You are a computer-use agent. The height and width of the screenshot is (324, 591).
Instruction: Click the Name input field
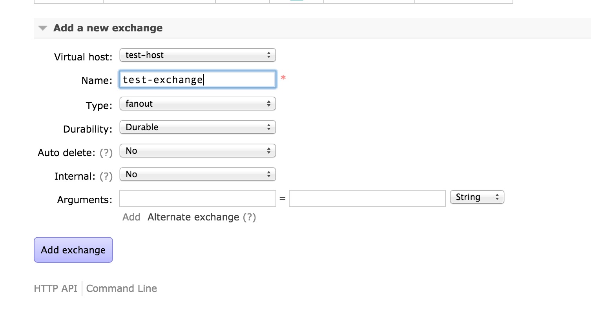(x=198, y=80)
